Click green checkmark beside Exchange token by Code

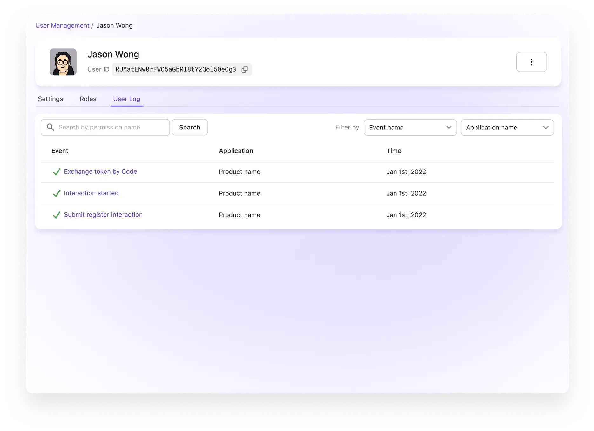pyautogui.click(x=57, y=172)
